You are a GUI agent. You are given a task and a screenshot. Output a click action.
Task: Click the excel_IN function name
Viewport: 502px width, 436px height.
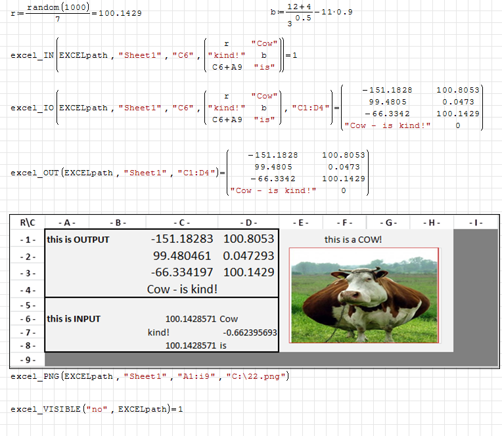point(32,55)
